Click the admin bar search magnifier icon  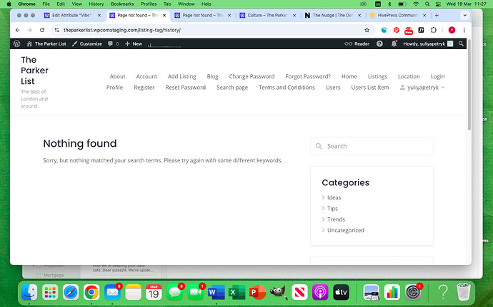pos(461,44)
